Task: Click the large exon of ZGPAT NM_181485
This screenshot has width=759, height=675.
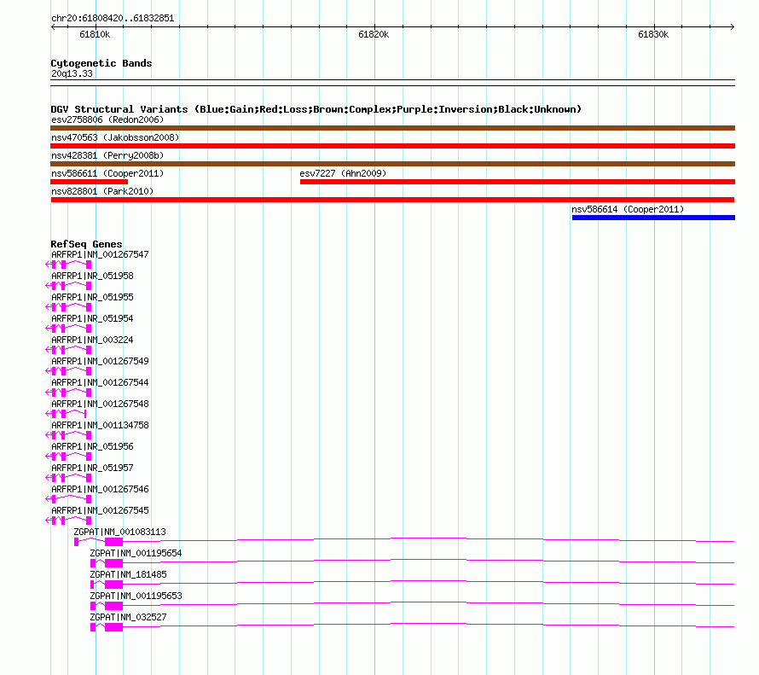Action: pos(113,585)
